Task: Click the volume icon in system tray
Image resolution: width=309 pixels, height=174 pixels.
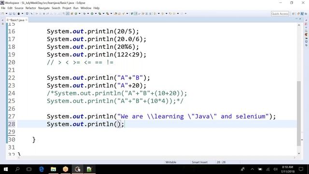Action: tap(276, 169)
